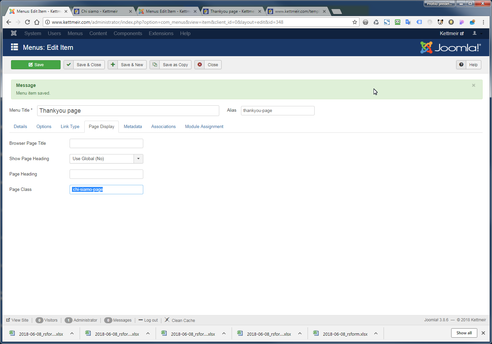This screenshot has width=492, height=344.
Task: Switch to the Module Assignment tab
Action: tap(204, 126)
